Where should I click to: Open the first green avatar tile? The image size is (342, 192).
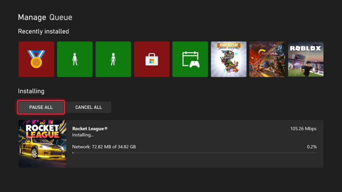point(74,59)
